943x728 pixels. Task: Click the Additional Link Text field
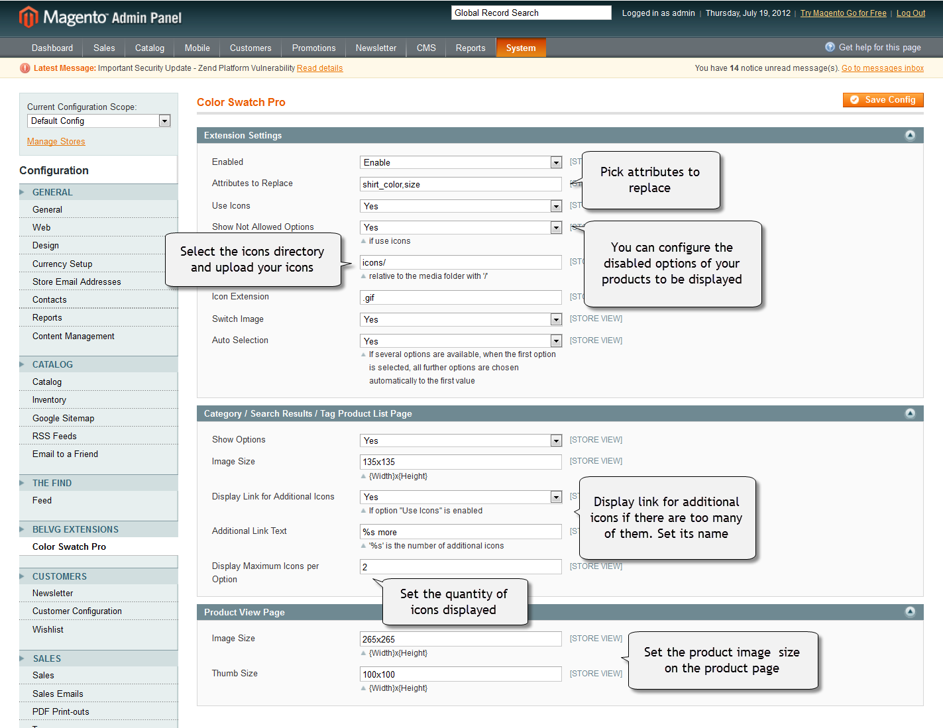point(461,532)
